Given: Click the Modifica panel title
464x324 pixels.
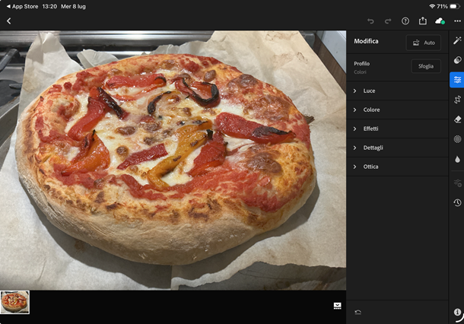Looking at the screenshot, I should (x=366, y=41).
